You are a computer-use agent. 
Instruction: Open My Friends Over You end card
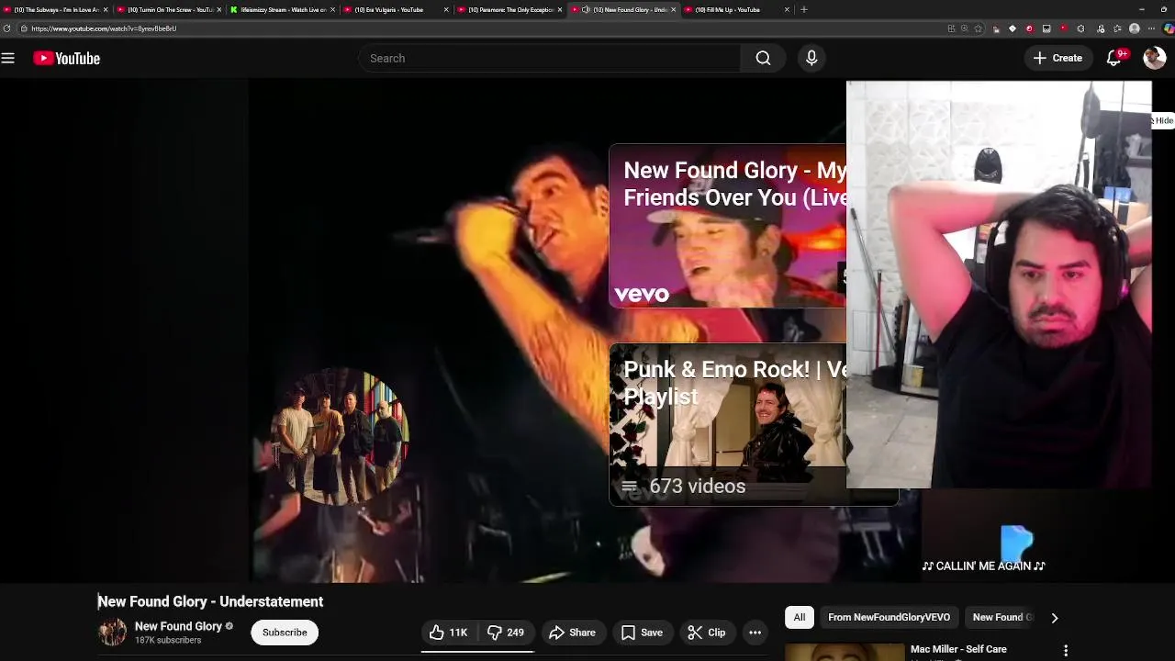click(728, 226)
